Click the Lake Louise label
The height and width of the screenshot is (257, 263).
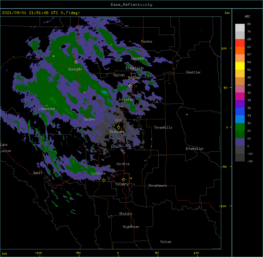click(x=5, y=148)
